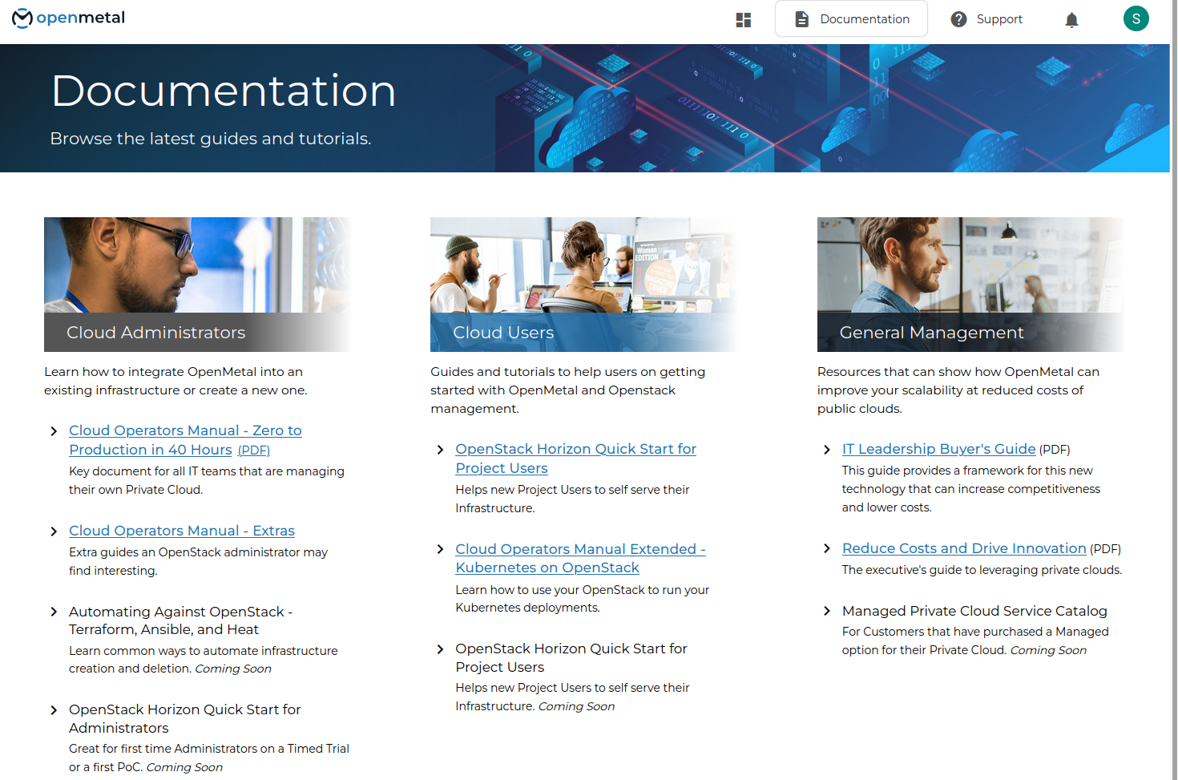1178x780 pixels.
Task: Click the Documentation page icon
Action: pos(801,19)
